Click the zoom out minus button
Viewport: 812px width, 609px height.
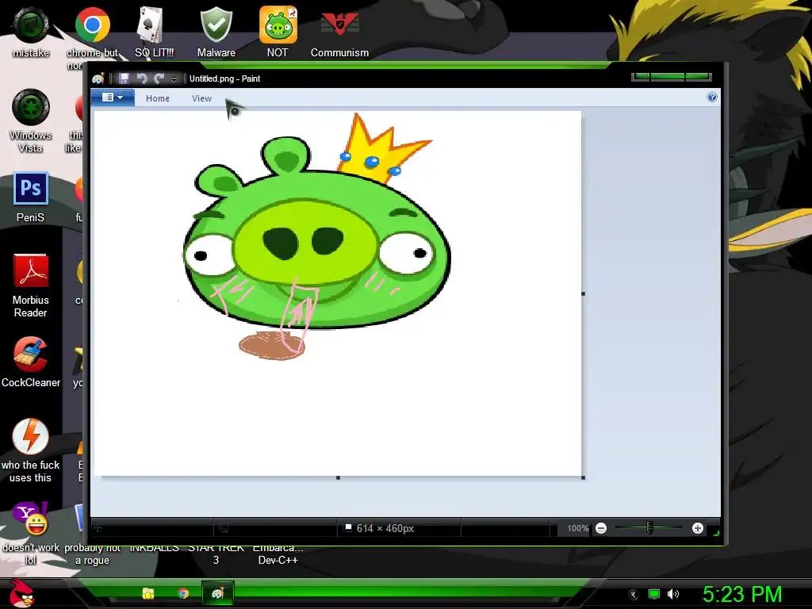click(x=601, y=528)
